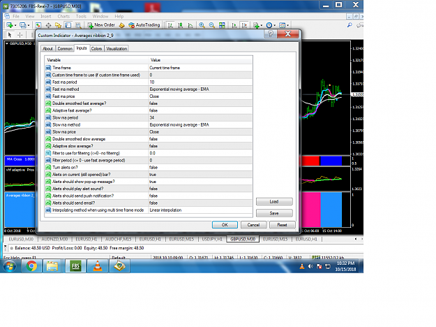Open the templates dropdown icon
This screenshot has height=327, width=436.
(283, 25)
